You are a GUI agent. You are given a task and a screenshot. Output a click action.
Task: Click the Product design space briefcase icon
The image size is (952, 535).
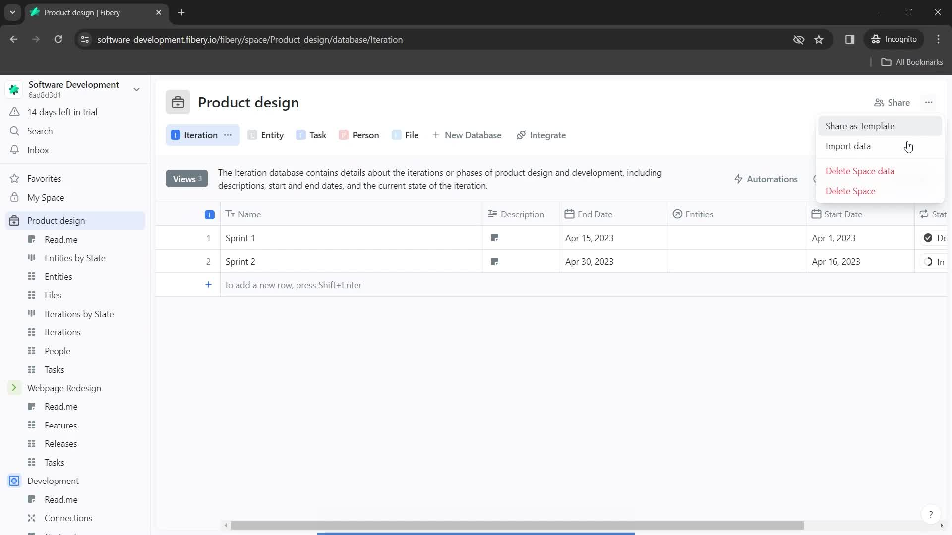point(178,103)
